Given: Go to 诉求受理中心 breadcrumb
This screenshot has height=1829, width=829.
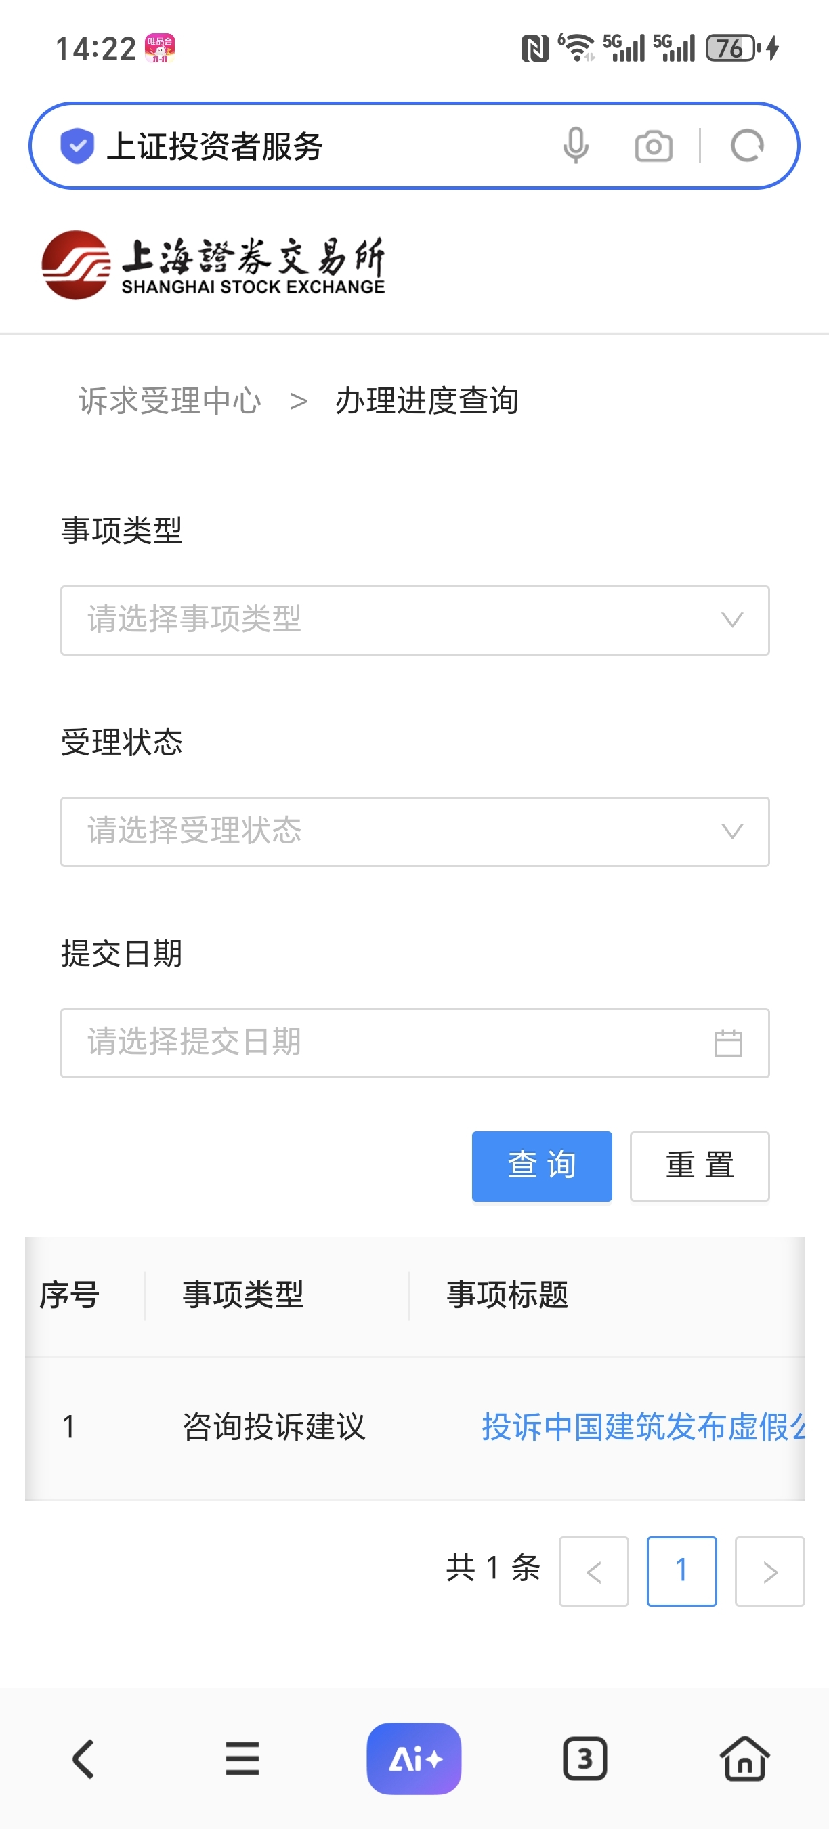Looking at the screenshot, I should [x=169, y=400].
